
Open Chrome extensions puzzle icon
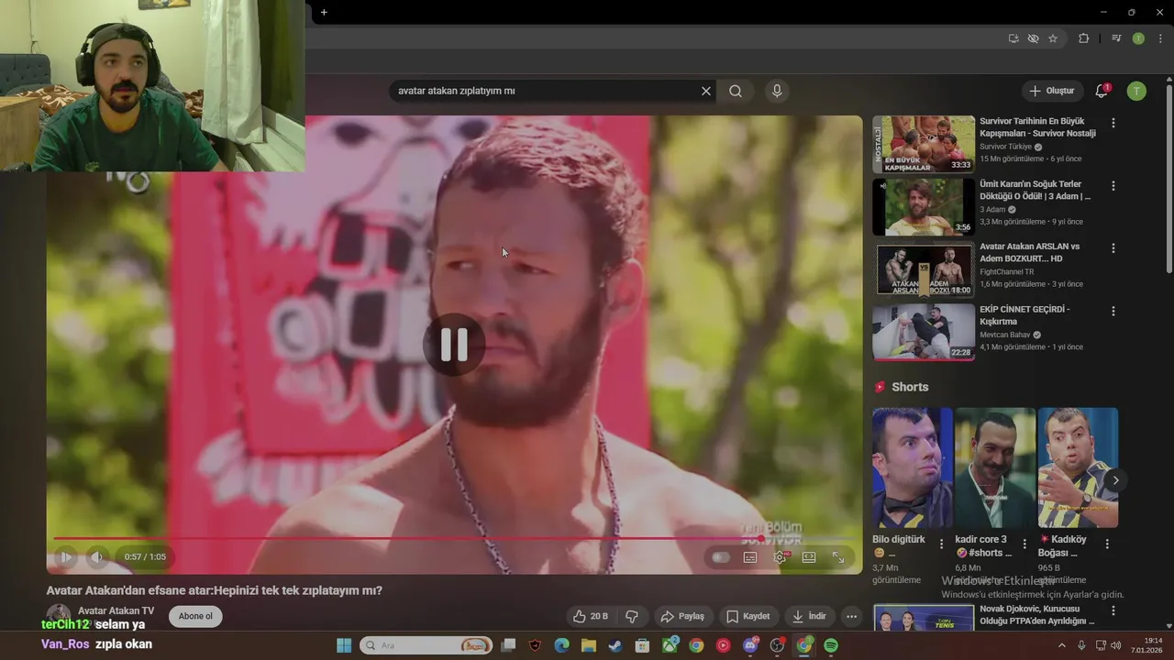tap(1084, 38)
